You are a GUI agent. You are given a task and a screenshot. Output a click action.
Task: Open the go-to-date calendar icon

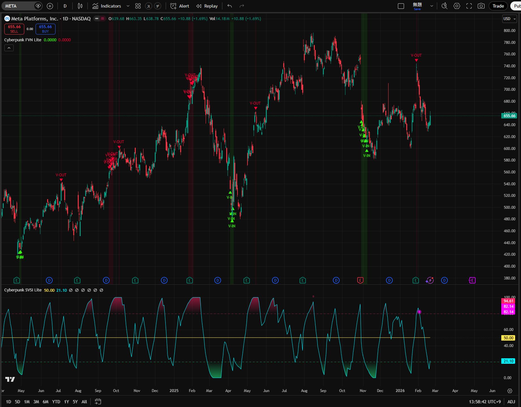pos(98,402)
